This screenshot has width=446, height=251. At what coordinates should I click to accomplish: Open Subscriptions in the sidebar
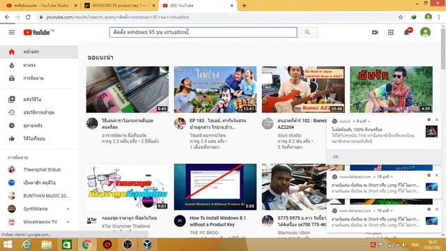coord(39,78)
